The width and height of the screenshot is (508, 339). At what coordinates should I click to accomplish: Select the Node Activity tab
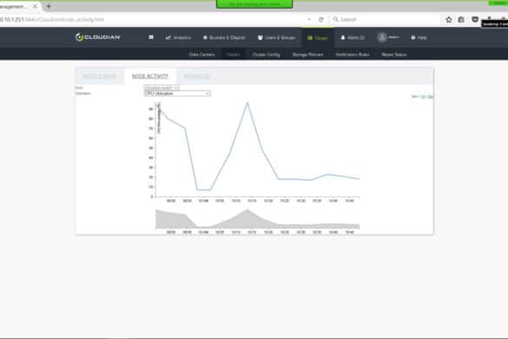(150, 76)
